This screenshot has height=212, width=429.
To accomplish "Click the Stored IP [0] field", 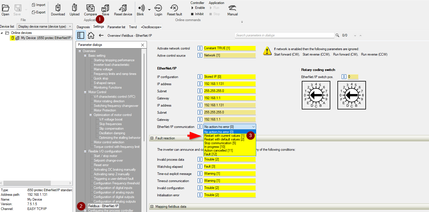I will click(x=230, y=77).
